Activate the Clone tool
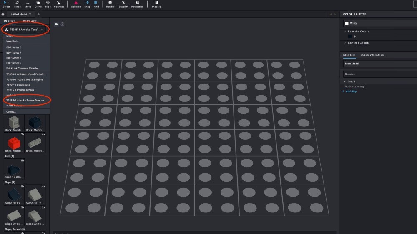 38,4
